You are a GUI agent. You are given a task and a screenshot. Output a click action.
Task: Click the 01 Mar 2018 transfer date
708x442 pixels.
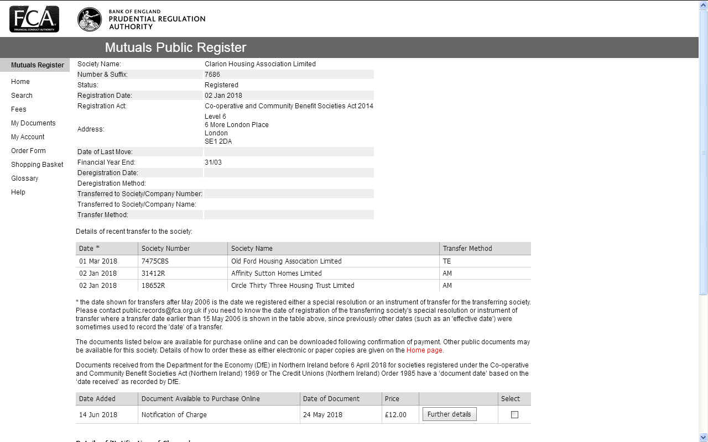(98, 261)
